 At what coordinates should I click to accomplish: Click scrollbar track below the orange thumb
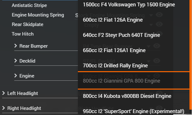pos(191,112)
